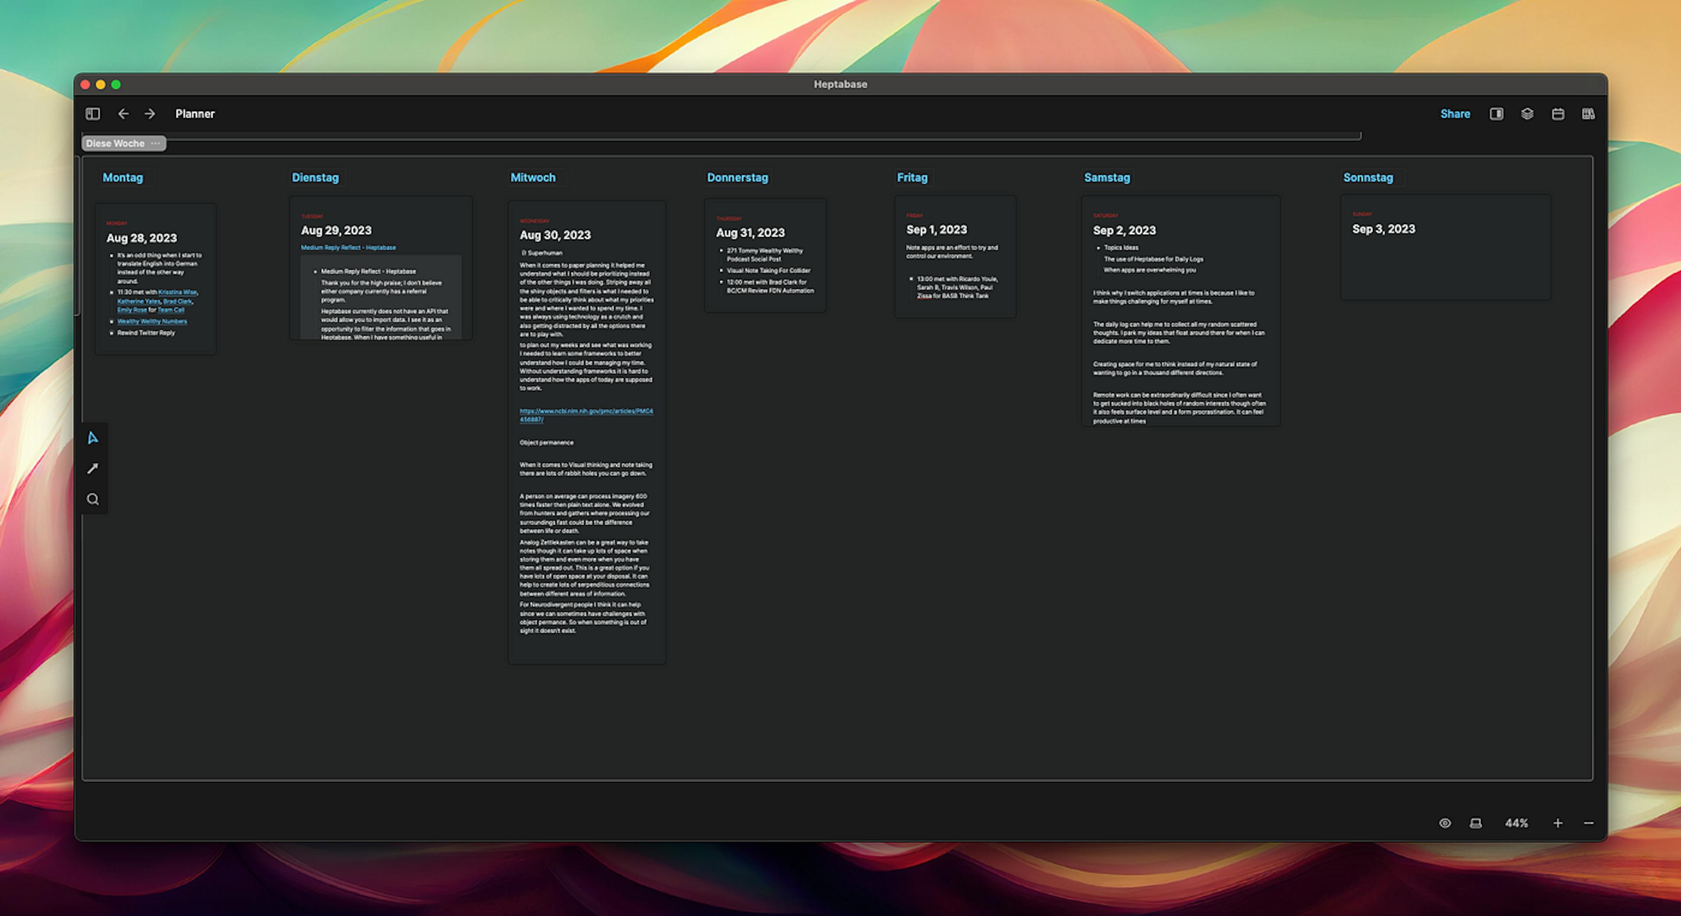Image resolution: width=1681 pixels, height=916 pixels.
Task: Select the Montag heading
Action: [x=123, y=177]
